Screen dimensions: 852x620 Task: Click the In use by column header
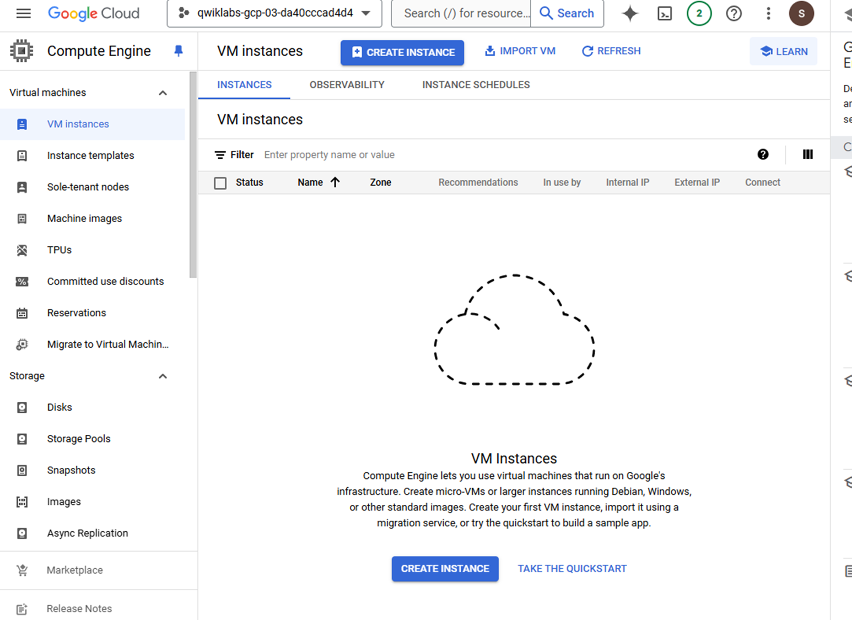(562, 182)
